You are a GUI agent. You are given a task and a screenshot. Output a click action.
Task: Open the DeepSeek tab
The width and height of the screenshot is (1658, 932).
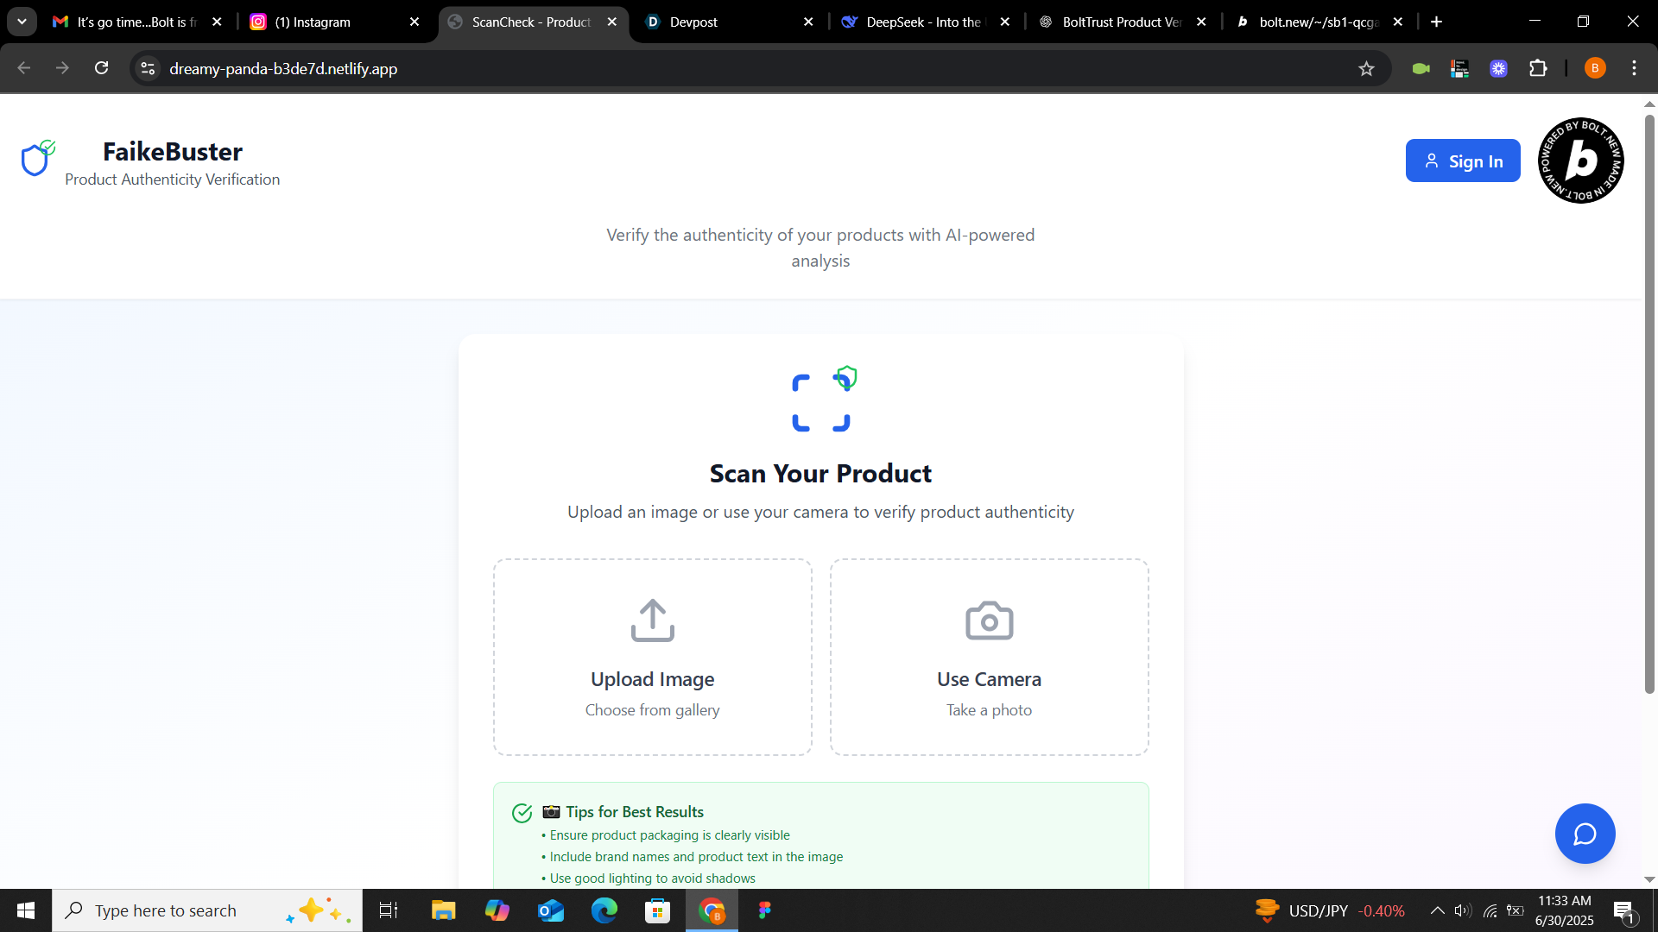922,22
